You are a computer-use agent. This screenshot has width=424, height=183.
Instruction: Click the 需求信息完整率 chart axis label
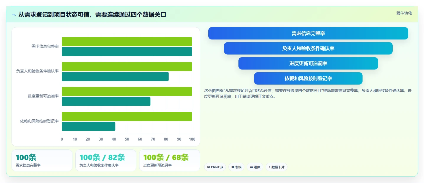point(45,47)
